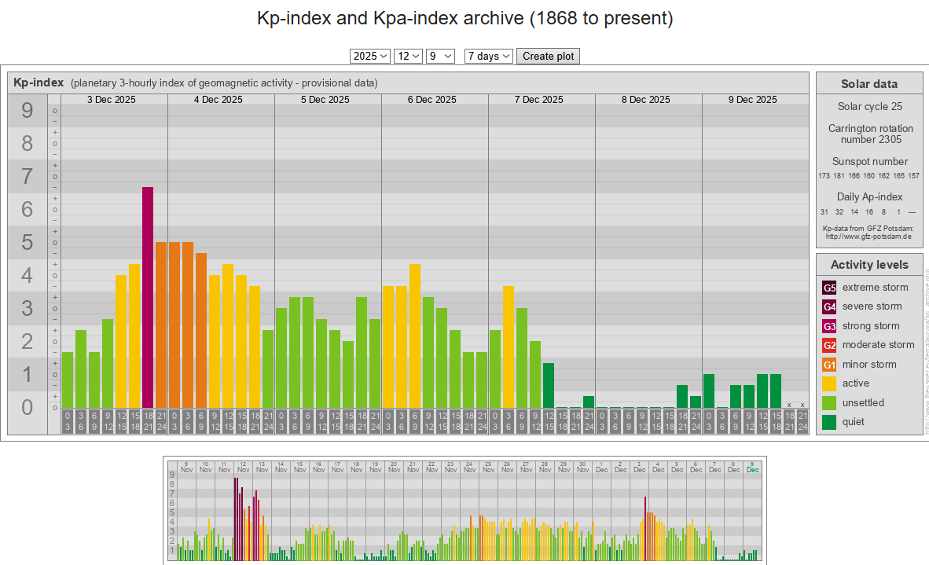Screen dimensions: 929x565
Task: Expand the 7 days duration dropdown
Action: (x=488, y=56)
